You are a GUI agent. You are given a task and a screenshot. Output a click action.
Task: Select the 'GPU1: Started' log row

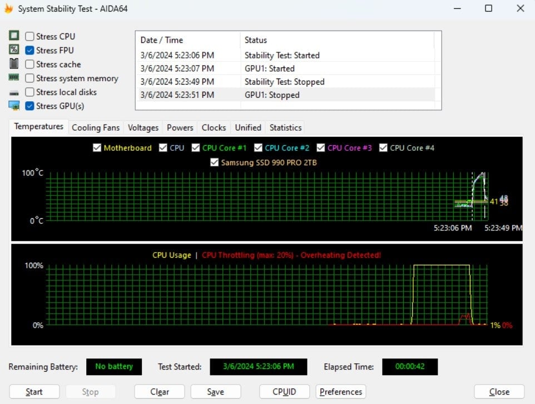click(286, 68)
